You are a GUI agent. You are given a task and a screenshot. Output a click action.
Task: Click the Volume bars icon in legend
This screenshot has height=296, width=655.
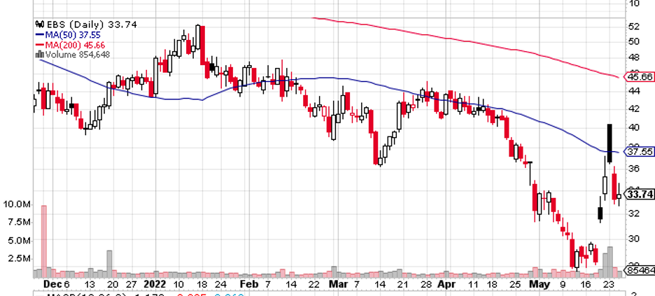point(41,55)
